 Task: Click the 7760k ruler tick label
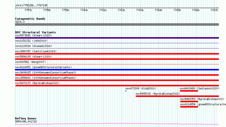[x=84, y=10]
